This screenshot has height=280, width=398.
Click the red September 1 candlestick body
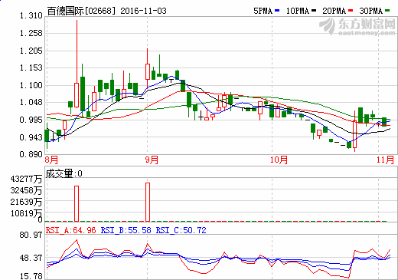tap(148, 71)
